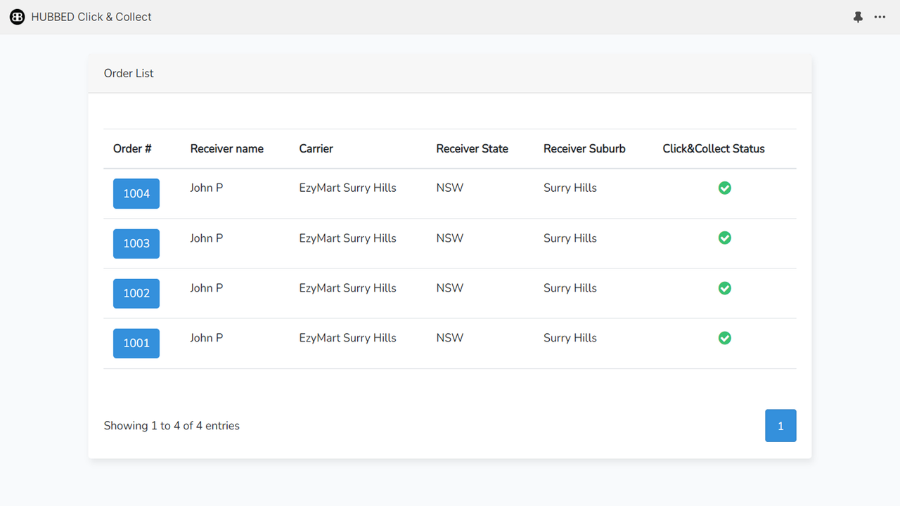
Task: Open order 1001
Action: click(136, 343)
